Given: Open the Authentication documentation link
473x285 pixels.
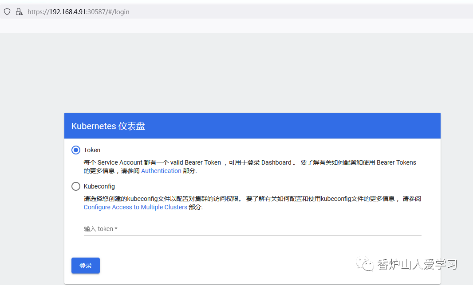Looking at the screenshot, I should pos(161,171).
